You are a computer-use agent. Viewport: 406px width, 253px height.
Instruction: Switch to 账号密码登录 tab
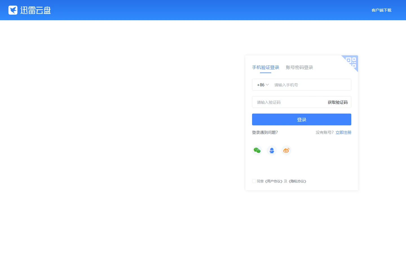299,67
